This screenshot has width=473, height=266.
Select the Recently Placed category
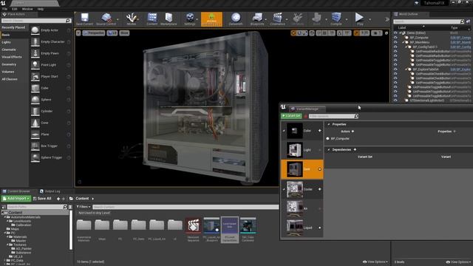tap(13, 27)
